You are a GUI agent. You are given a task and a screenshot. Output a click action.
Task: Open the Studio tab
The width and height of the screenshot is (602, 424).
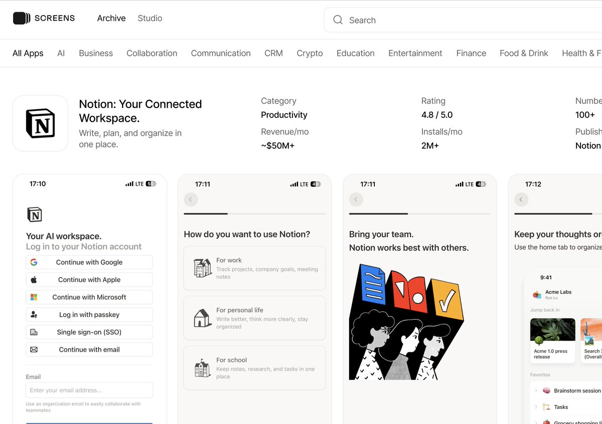[150, 18]
